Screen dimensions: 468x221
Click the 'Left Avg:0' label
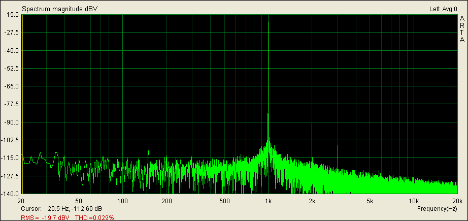(x=443, y=9)
